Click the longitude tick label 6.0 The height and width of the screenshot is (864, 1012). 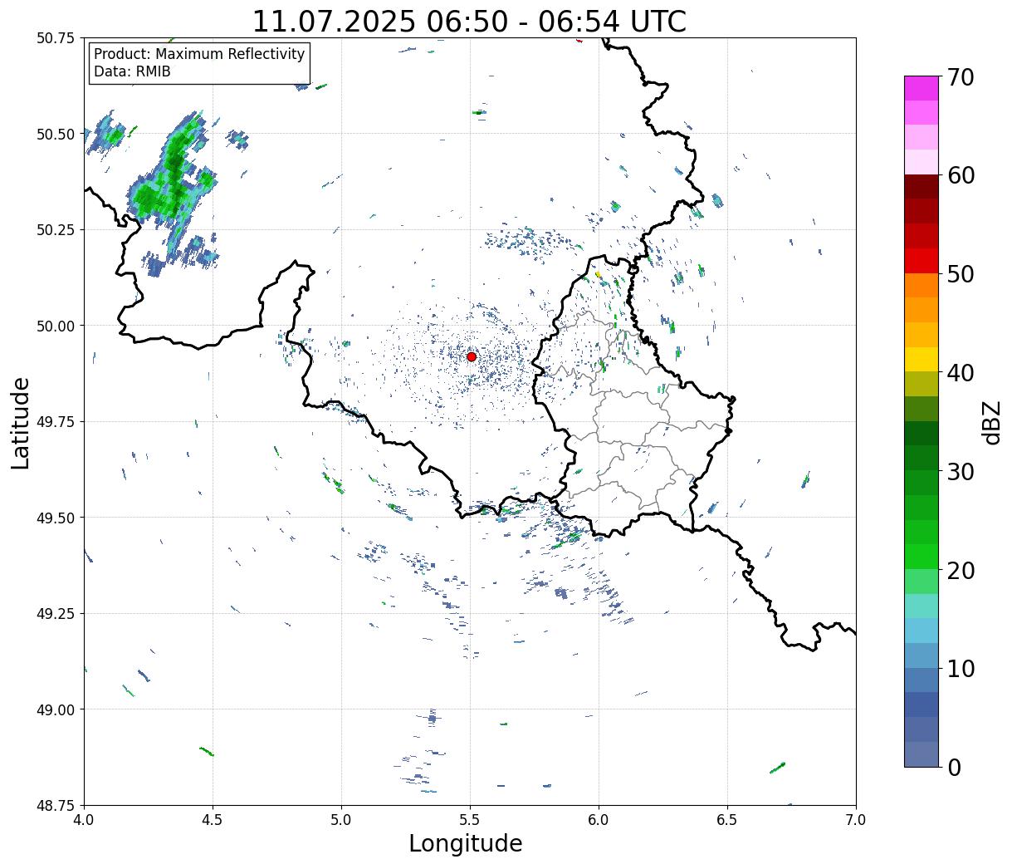pos(599,820)
